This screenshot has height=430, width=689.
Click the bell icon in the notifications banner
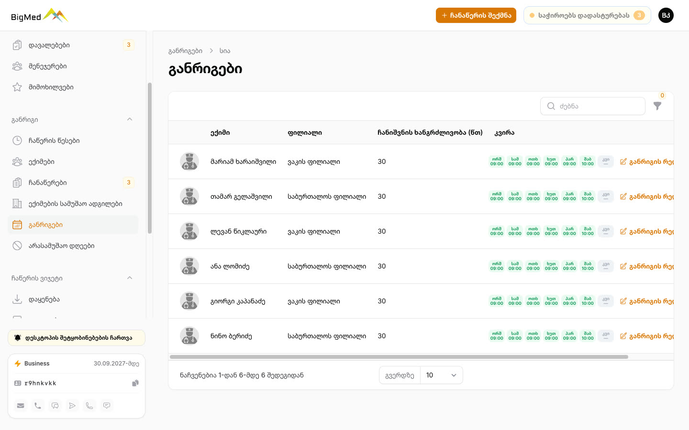point(18,338)
